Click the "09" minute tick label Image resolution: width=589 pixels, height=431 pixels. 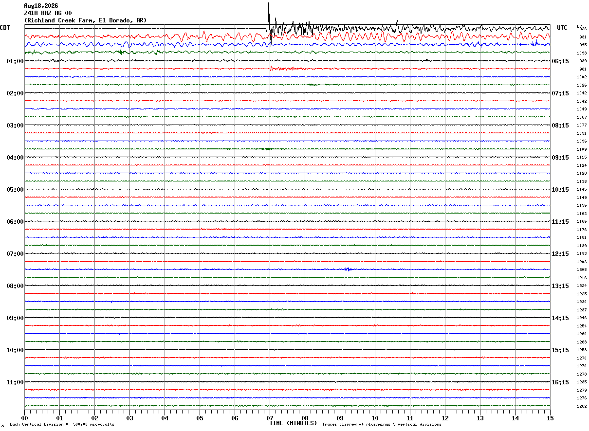[340, 418]
